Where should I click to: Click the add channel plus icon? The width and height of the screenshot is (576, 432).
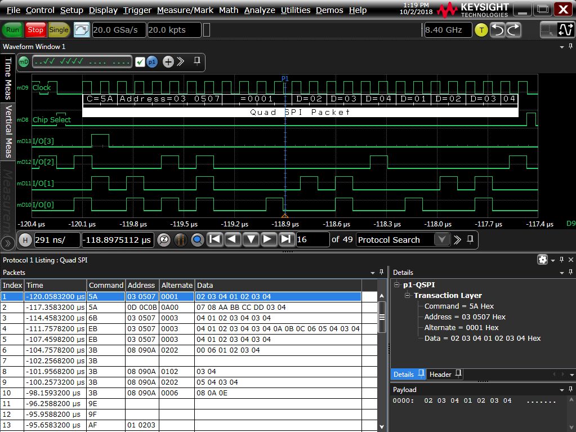pyautogui.click(x=168, y=62)
